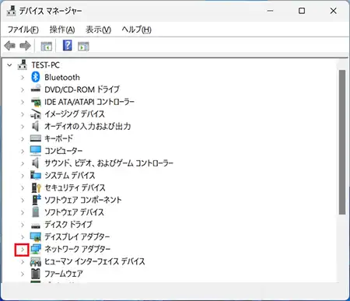Viewport: 350px width, 301px height.
Task: Click the ソフトウェア デバイス icon
Action: (x=36, y=212)
